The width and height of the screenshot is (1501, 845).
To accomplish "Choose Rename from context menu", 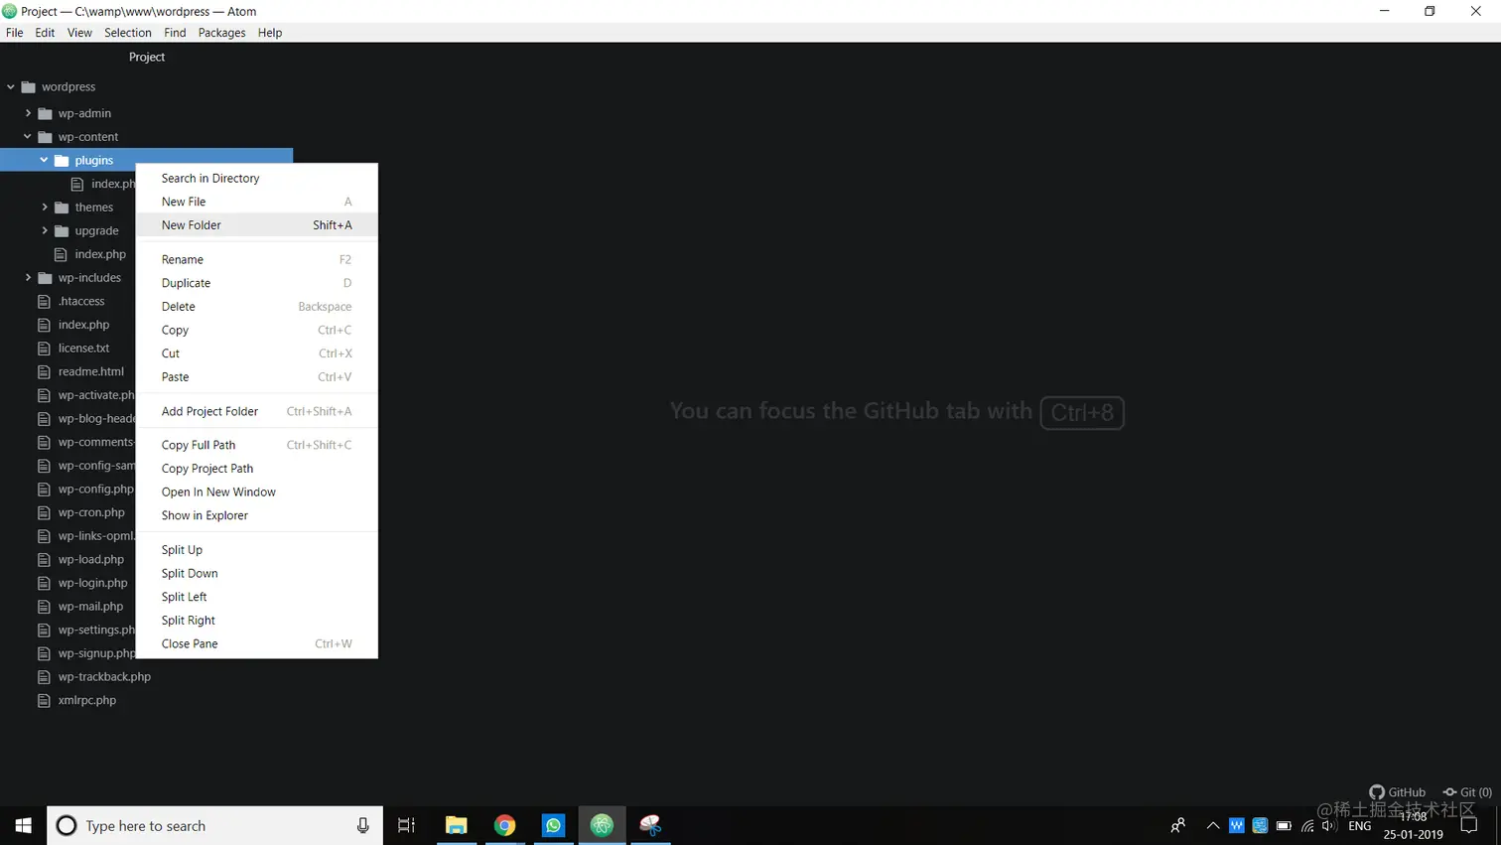I will tap(256, 260).
